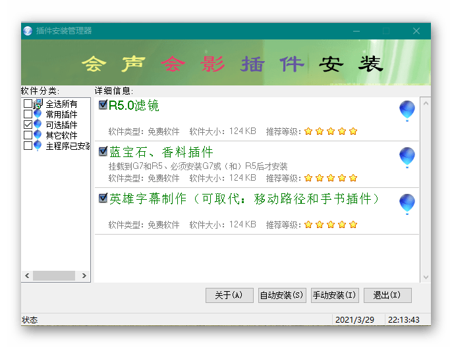
Task: Uncheck the 英雄字幕制作 plugin checkbox
Action: [x=103, y=198]
